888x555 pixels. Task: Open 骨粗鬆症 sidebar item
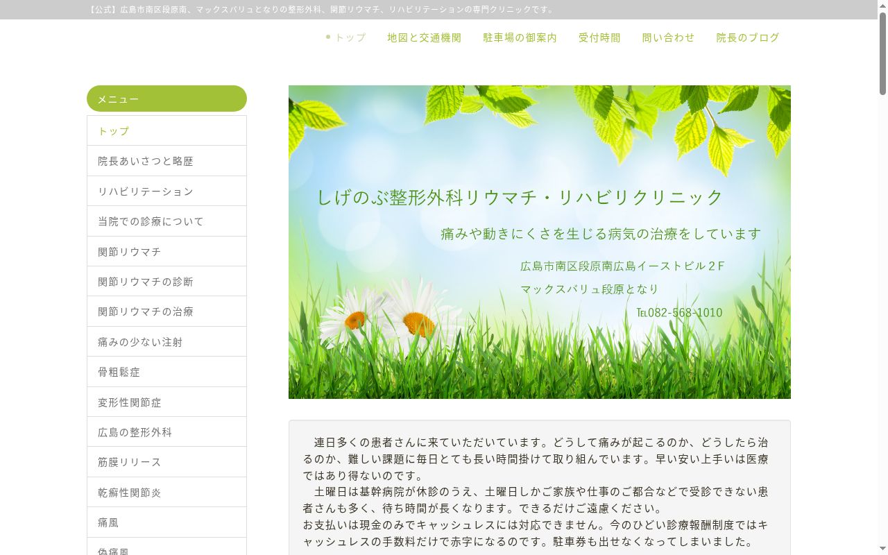[166, 372]
